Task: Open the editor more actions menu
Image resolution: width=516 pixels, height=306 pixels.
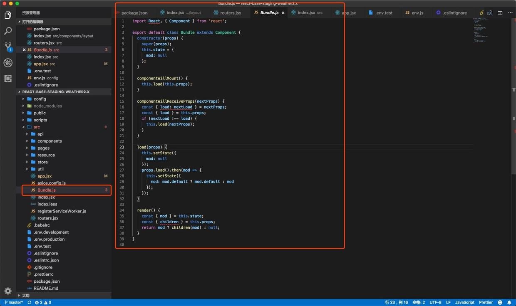Action: [x=509, y=13]
